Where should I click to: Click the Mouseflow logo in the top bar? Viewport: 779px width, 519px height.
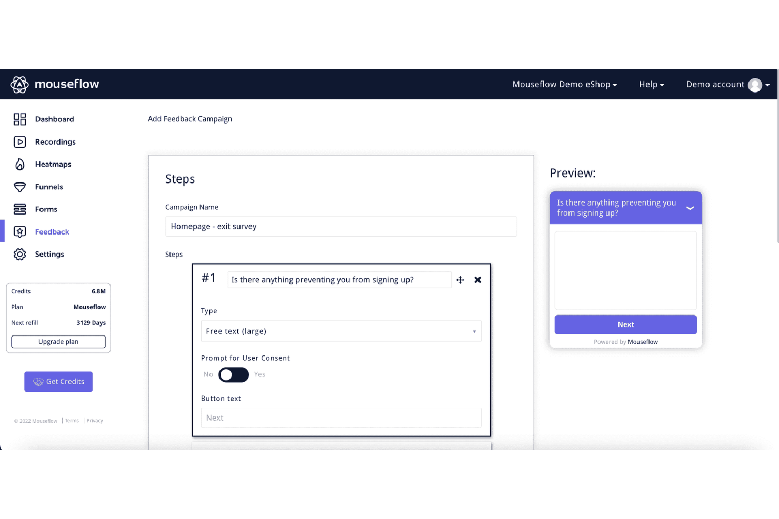(54, 84)
